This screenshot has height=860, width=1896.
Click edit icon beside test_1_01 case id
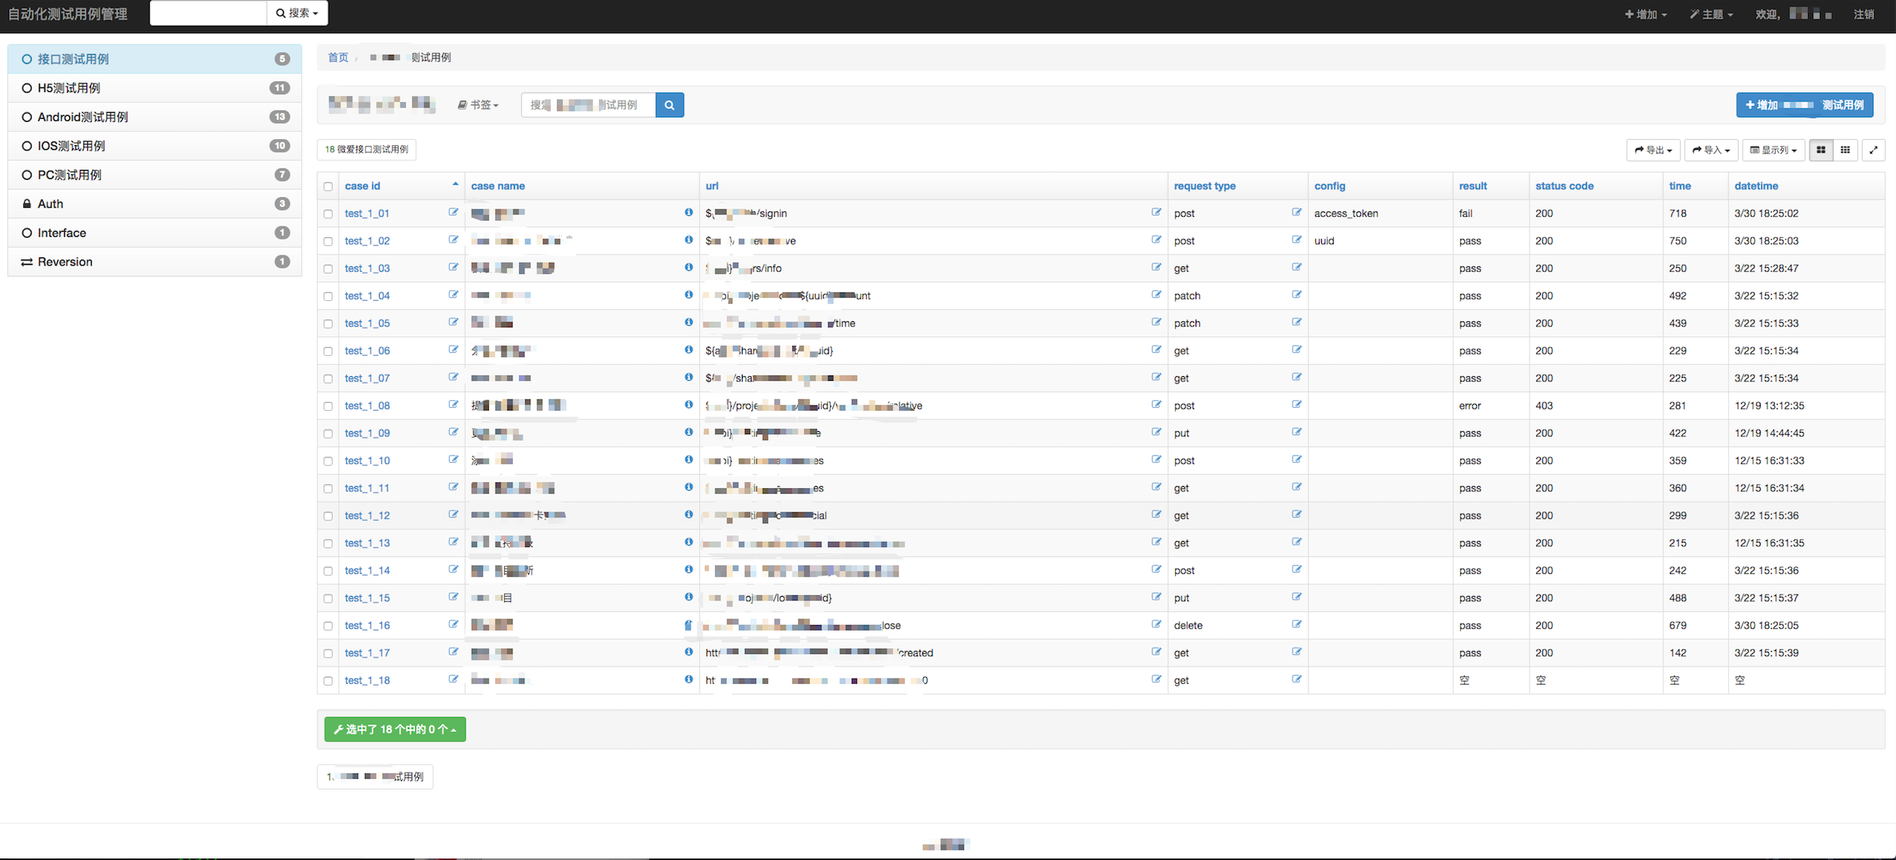click(453, 212)
